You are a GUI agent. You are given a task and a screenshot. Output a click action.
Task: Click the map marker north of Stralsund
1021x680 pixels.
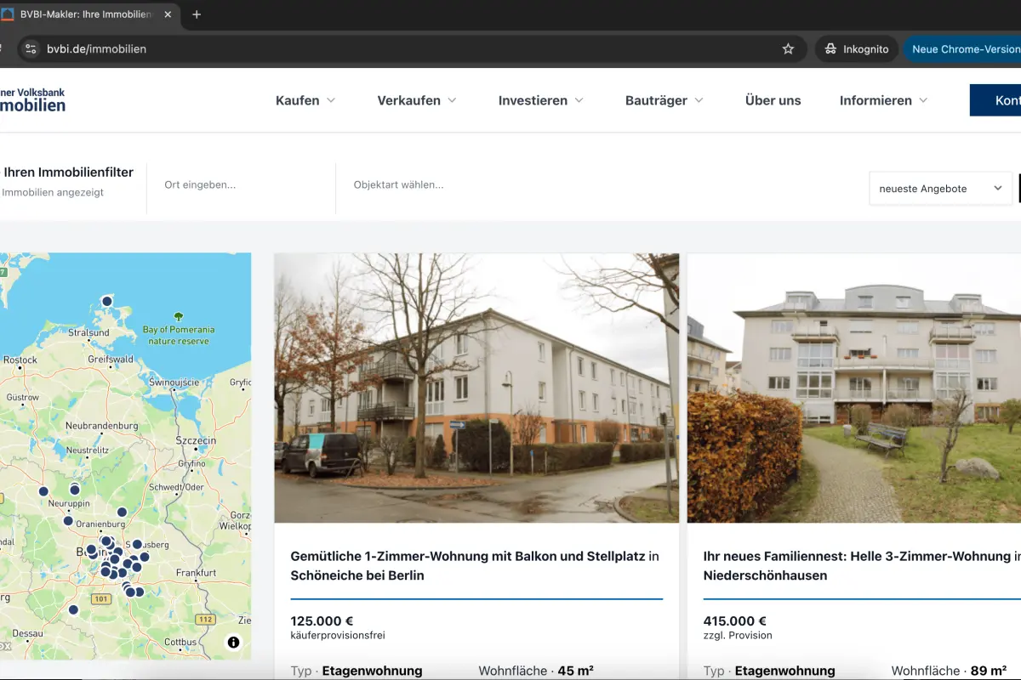coord(107,301)
